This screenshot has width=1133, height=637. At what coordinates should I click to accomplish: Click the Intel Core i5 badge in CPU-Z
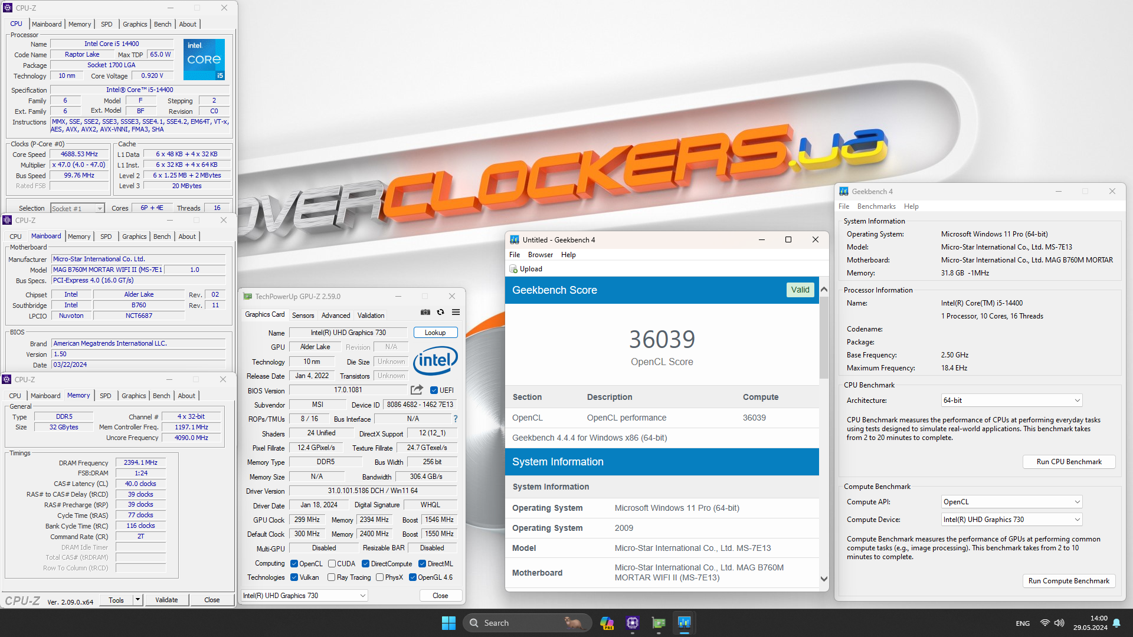(x=204, y=60)
